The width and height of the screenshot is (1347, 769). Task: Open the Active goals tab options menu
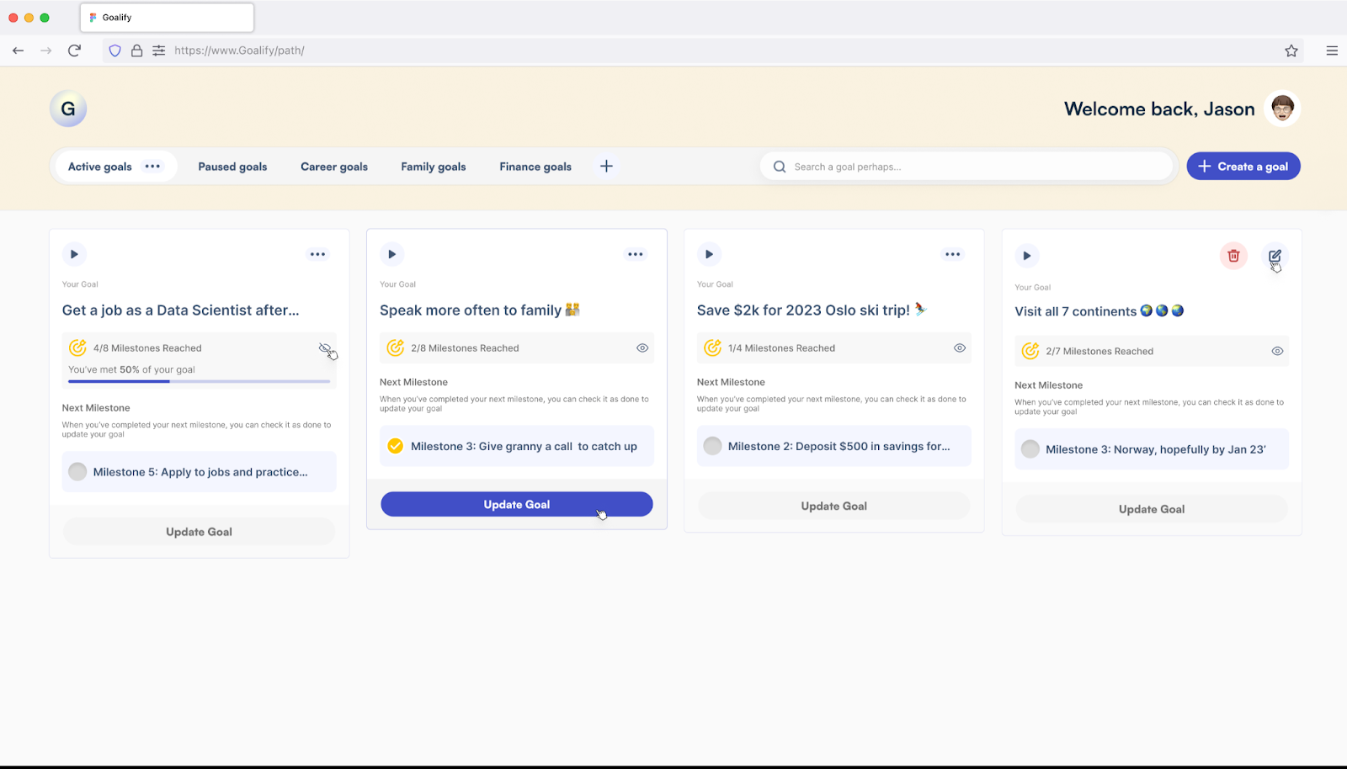point(152,167)
